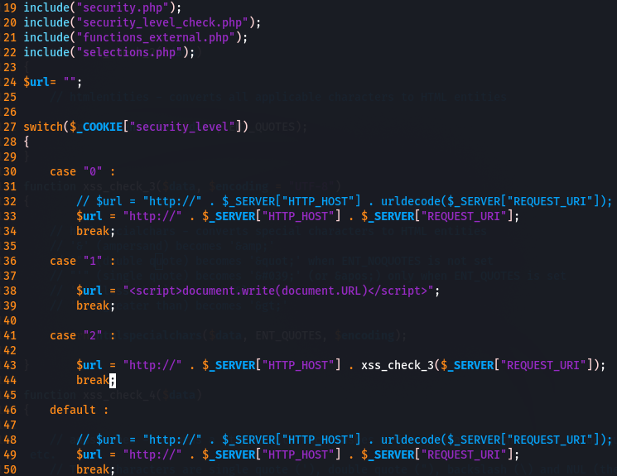Image resolution: width=617 pixels, height=476 pixels.
Task: Click the commented $url line 32
Action: pos(344,201)
